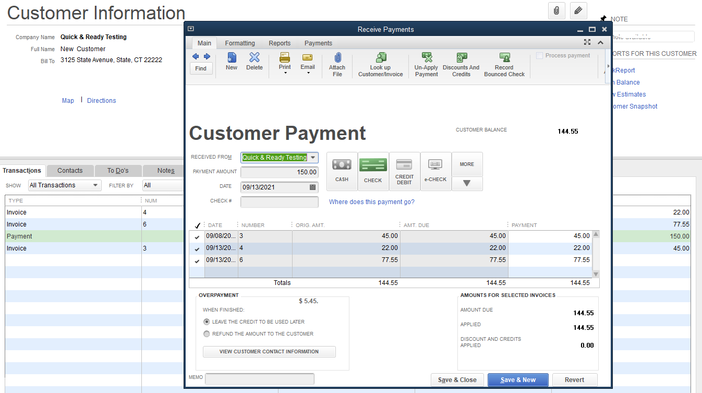Open the Show All Transactions dropdown
The image size is (702, 393).
(x=65, y=185)
